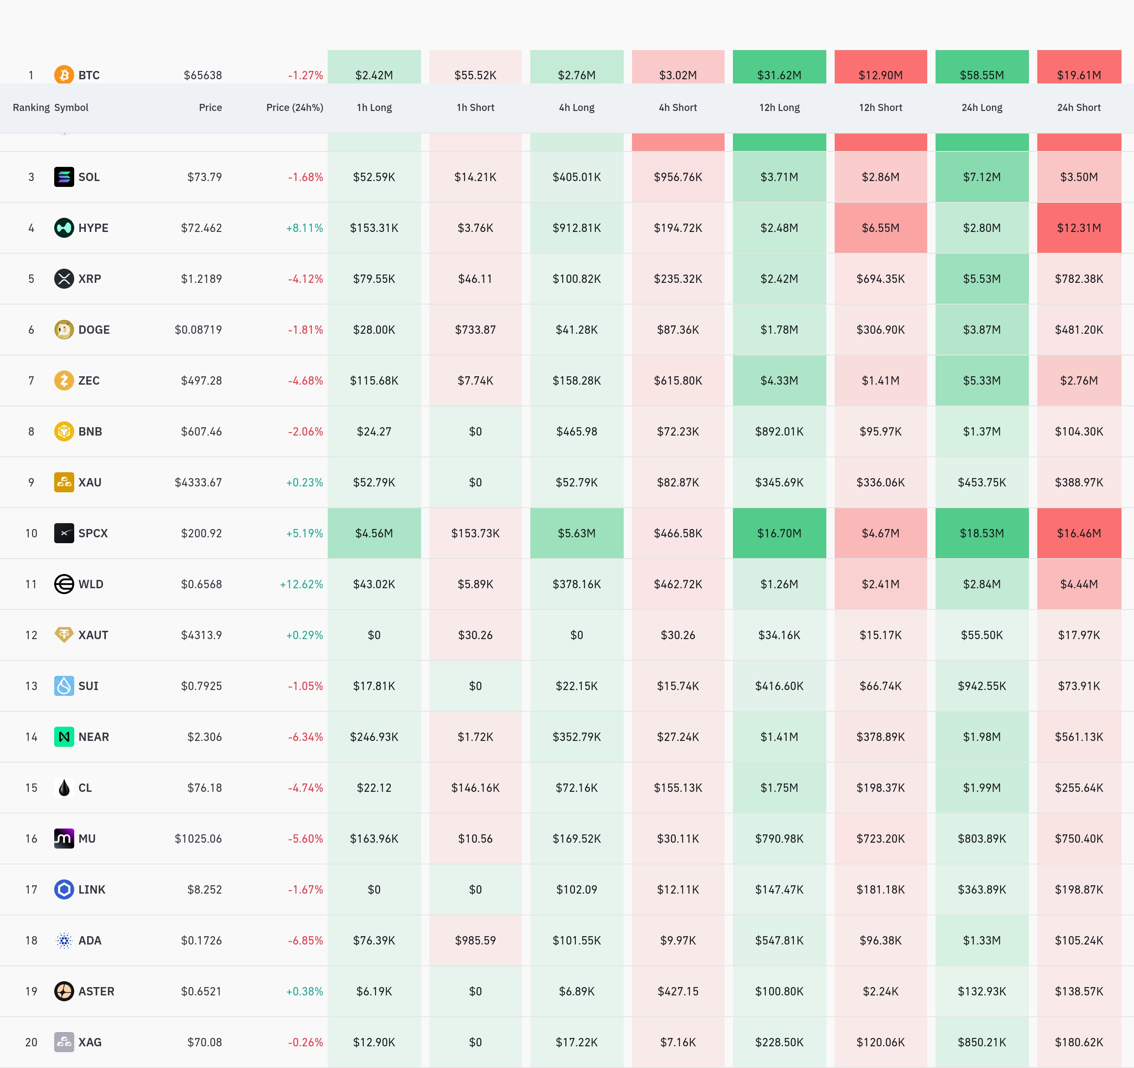
Task: Open the NEAR symbol name
Action: [x=93, y=736]
